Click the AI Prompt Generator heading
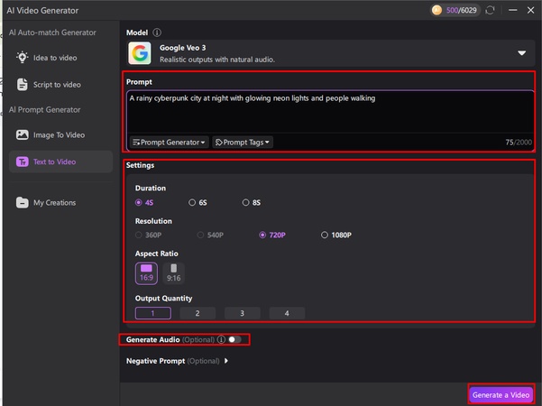This screenshot has height=406, width=542. point(44,110)
